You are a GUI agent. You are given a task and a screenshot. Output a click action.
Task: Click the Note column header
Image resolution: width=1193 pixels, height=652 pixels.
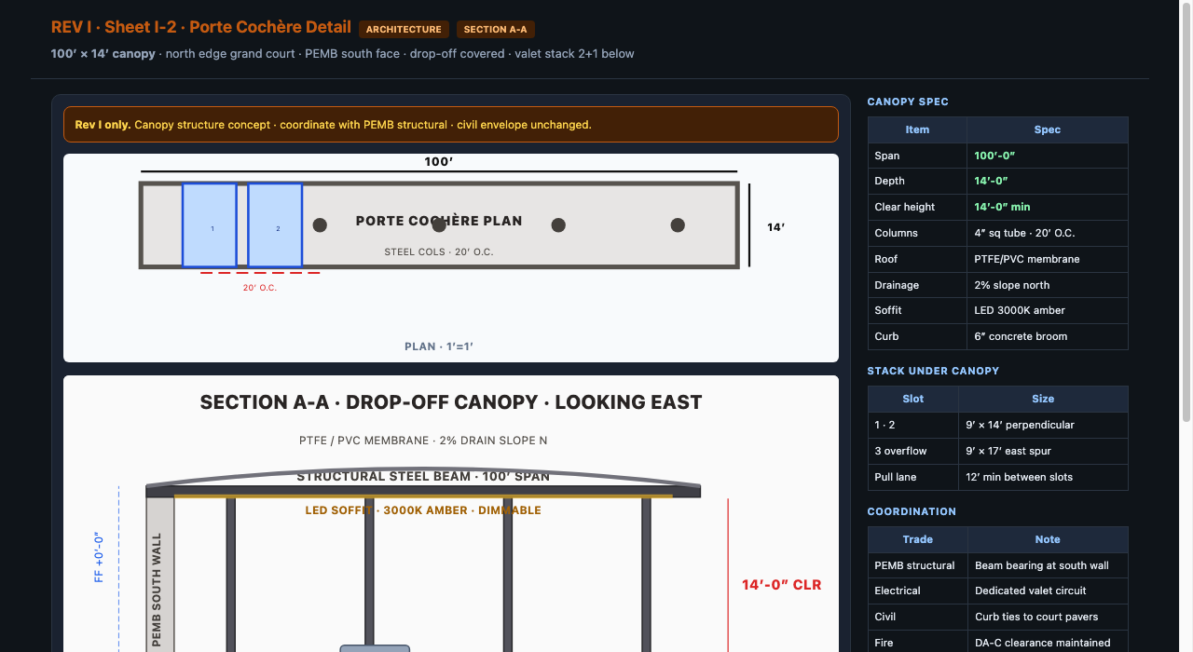point(1048,539)
